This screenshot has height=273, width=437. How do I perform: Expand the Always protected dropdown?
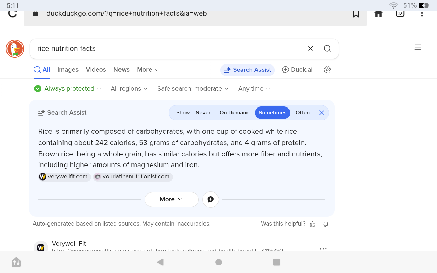click(68, 89)
